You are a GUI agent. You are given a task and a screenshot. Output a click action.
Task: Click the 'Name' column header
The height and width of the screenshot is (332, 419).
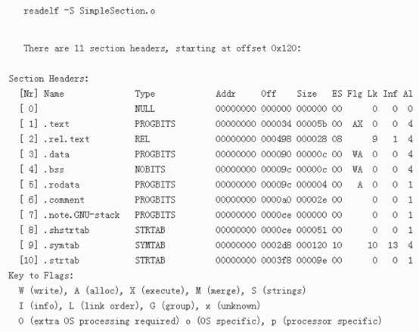(54, 94)
